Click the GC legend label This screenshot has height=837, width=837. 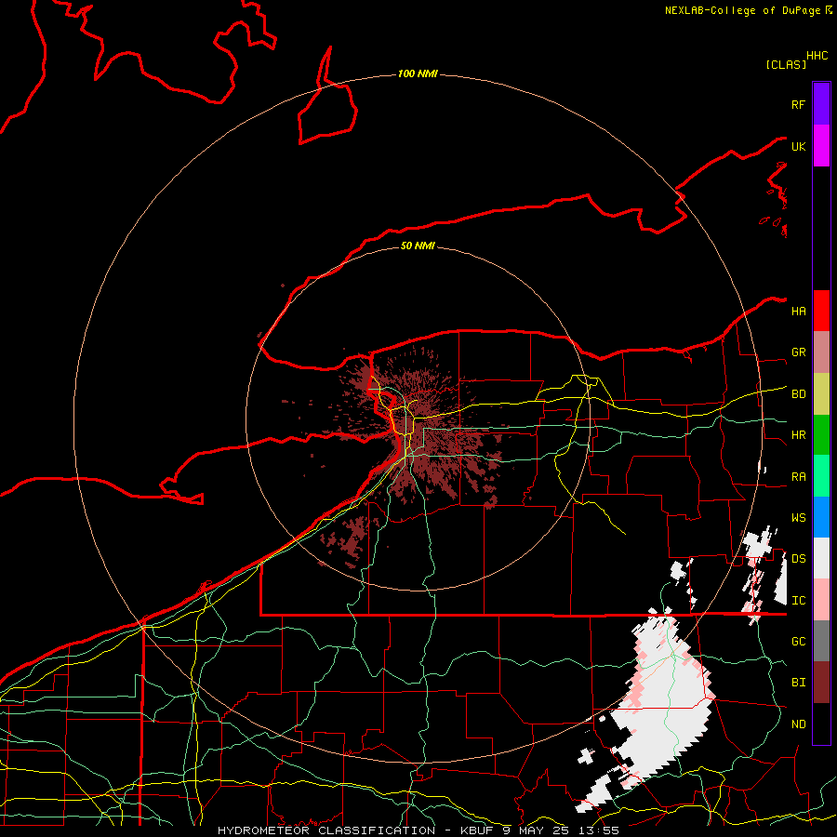798,642
